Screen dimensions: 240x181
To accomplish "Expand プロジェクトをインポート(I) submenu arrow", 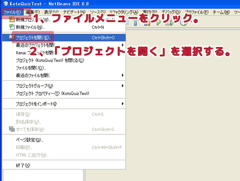I will coord(122,104).
